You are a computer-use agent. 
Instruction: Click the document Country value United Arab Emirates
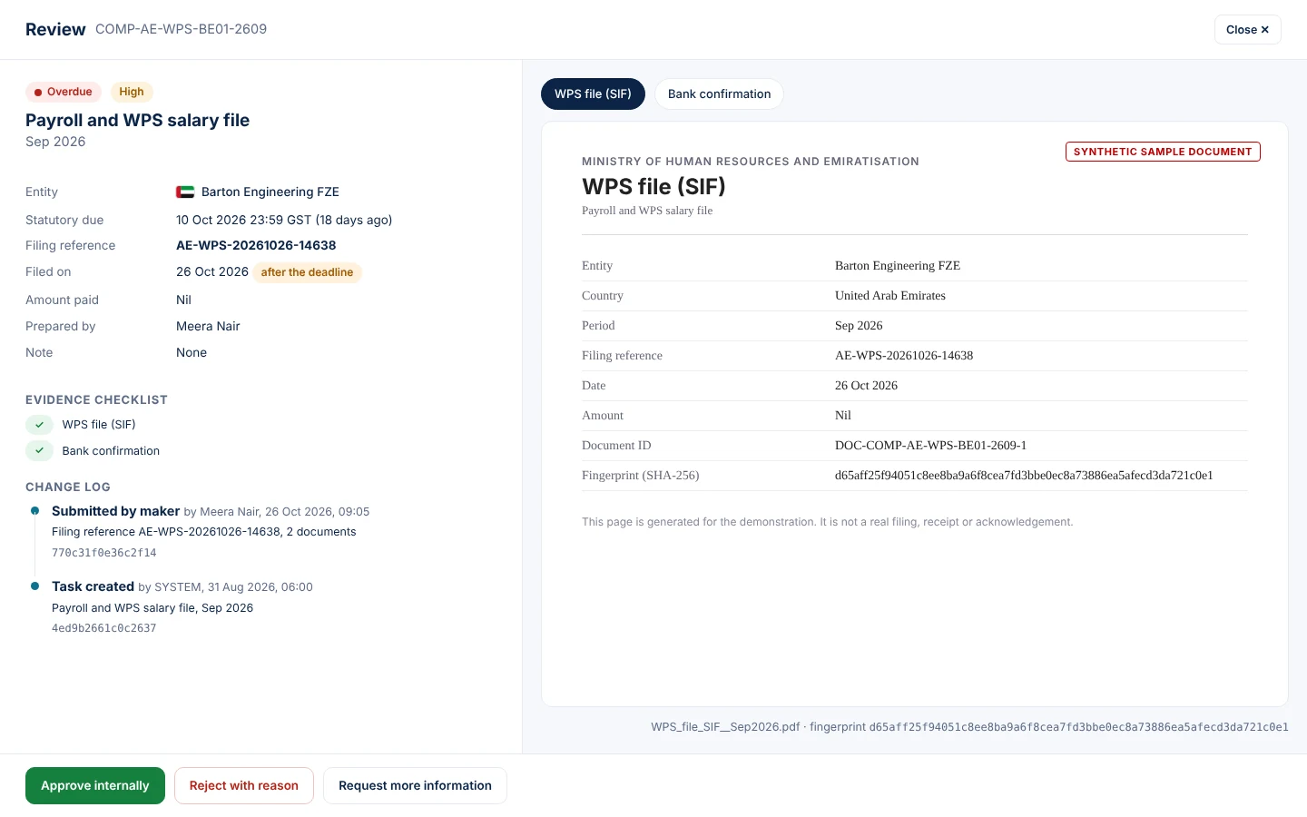click(890, 295)
